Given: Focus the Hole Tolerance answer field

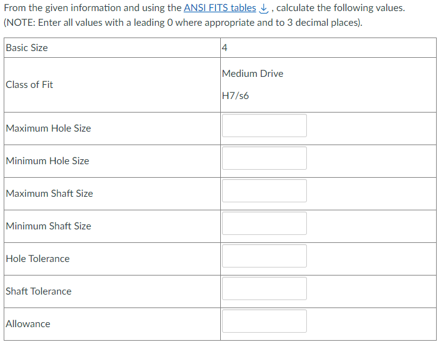Looking at the screenshot, I should [264, 256].
